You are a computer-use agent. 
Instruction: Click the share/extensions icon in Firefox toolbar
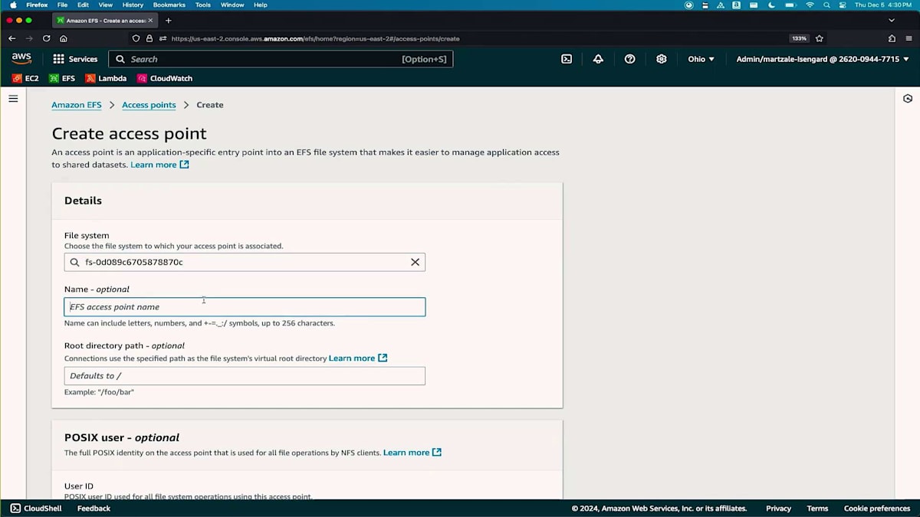coord(892,38)
